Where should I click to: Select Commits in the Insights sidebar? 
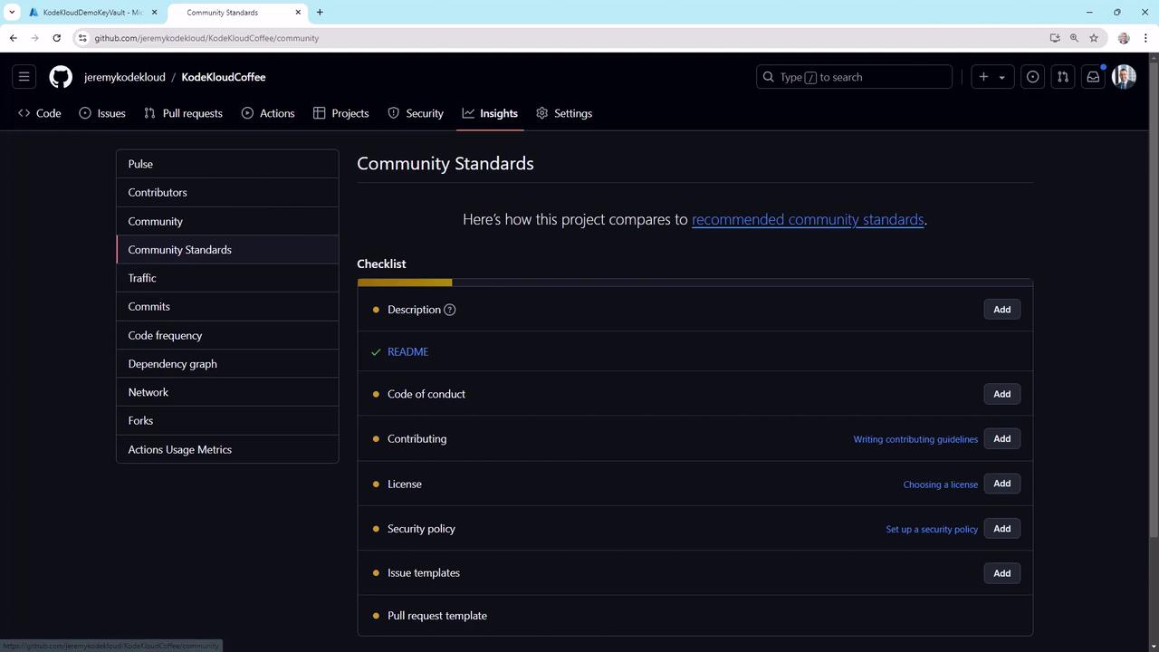click(x=227, y=306)
